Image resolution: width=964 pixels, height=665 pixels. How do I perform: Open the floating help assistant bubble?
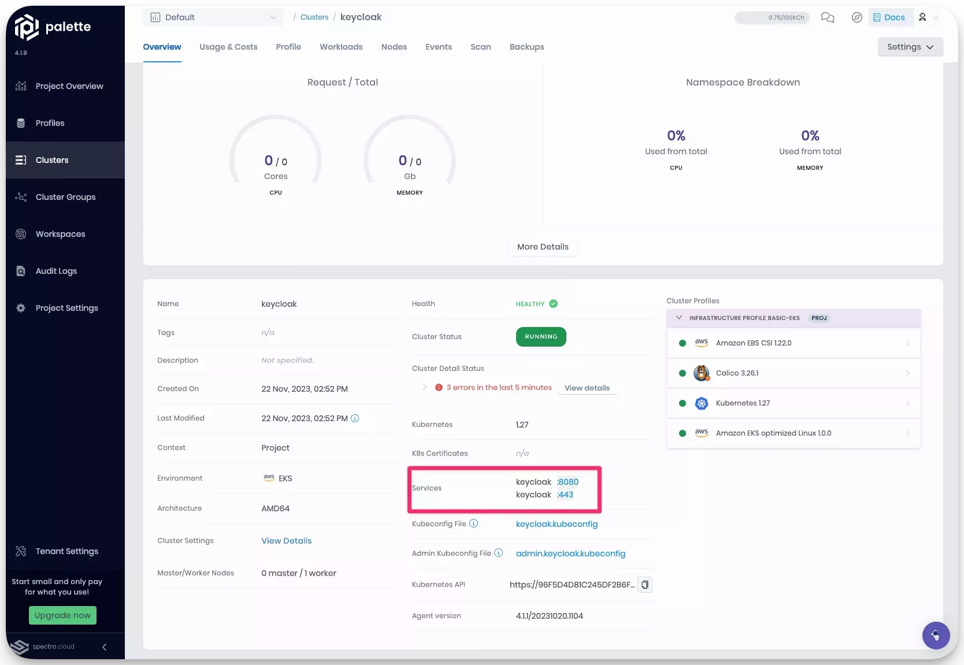coord(936,636)
